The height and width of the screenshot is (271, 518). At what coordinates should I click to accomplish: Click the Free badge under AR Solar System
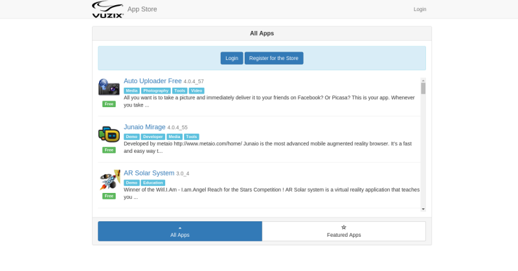click(109, 196)
